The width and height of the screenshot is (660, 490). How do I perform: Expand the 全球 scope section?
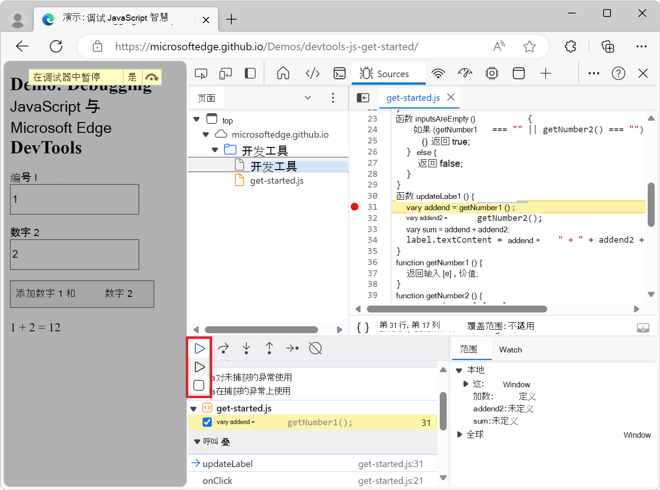coord(460,434)
